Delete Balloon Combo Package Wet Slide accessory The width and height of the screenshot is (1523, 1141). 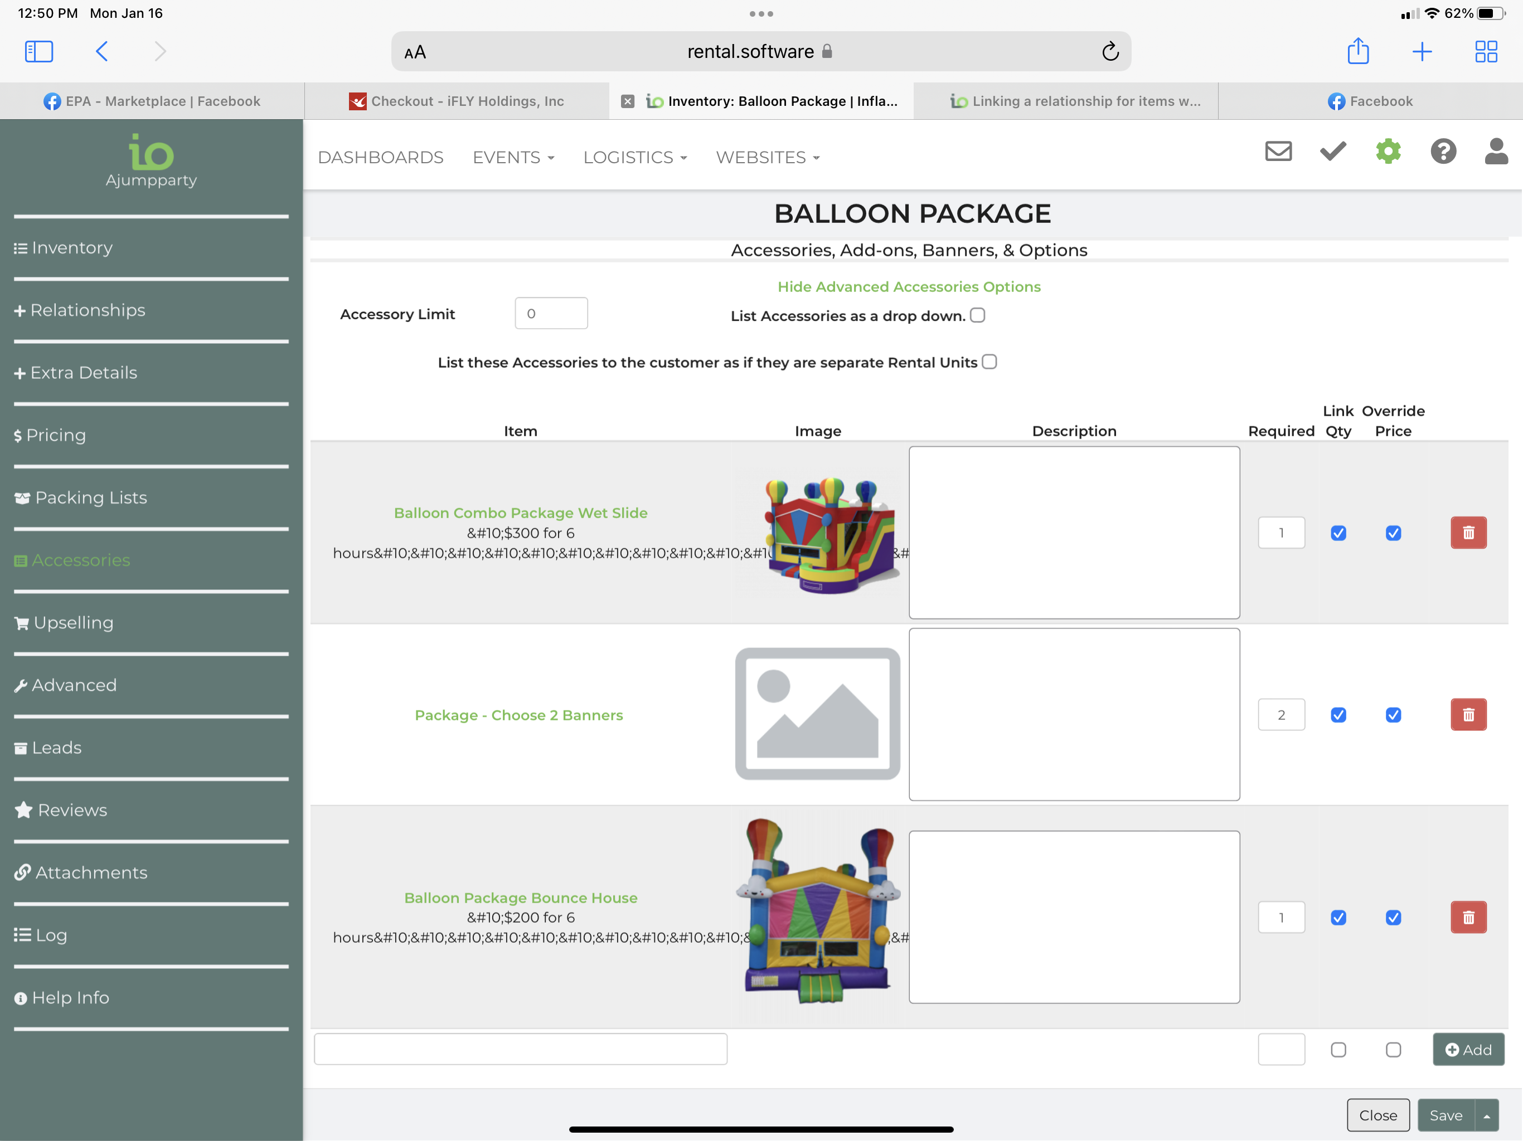point(1468,533)
